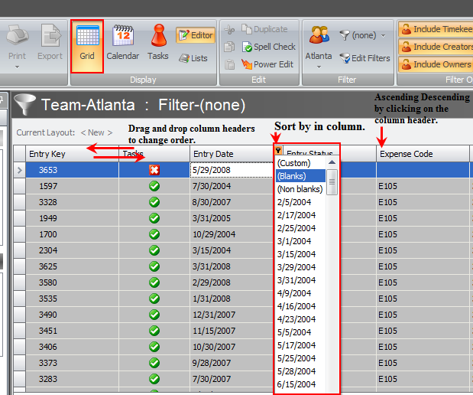Open the Calendar view

122,42
